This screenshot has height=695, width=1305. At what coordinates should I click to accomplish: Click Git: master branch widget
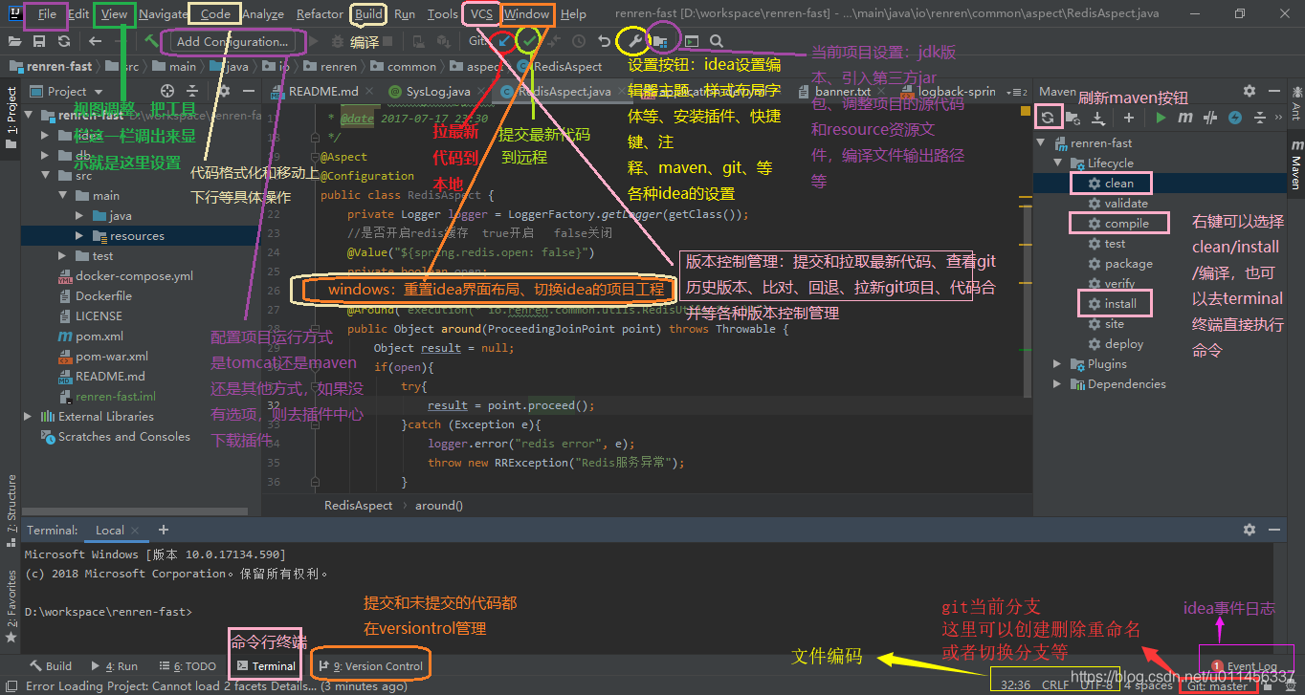pyautogui.click(x=1218, y=685)
